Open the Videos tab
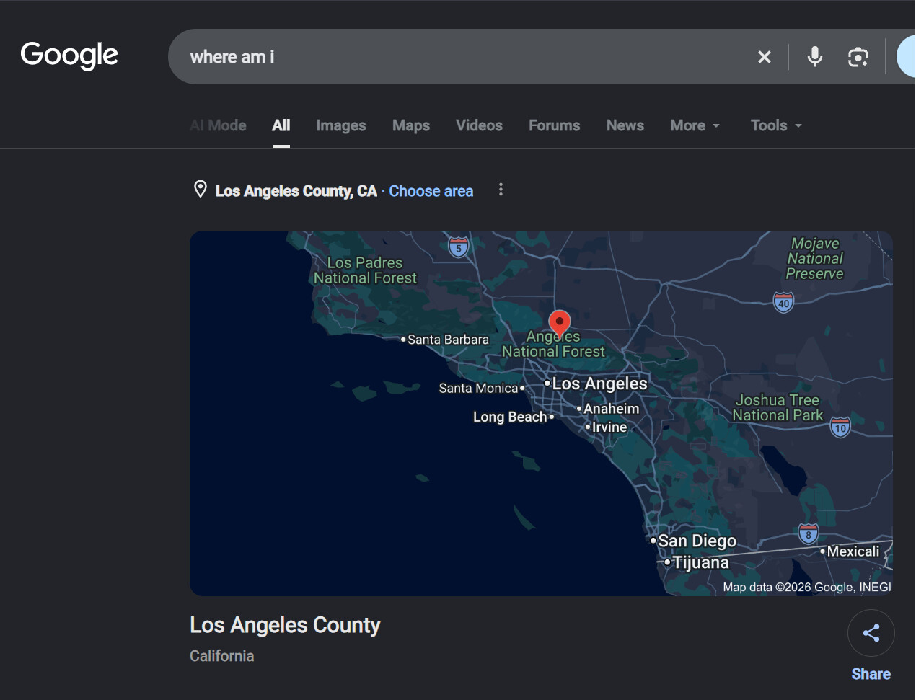The width and height of the screenshot is (916, 700). [479, 125]
